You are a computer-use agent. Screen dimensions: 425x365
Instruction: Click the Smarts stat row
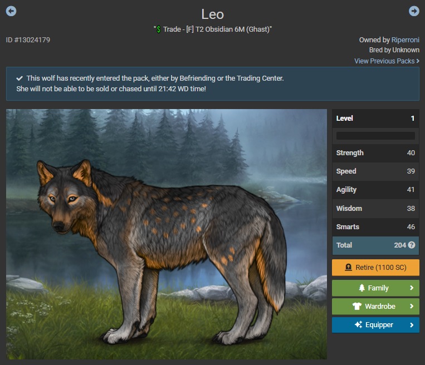[x=375, y=227]
